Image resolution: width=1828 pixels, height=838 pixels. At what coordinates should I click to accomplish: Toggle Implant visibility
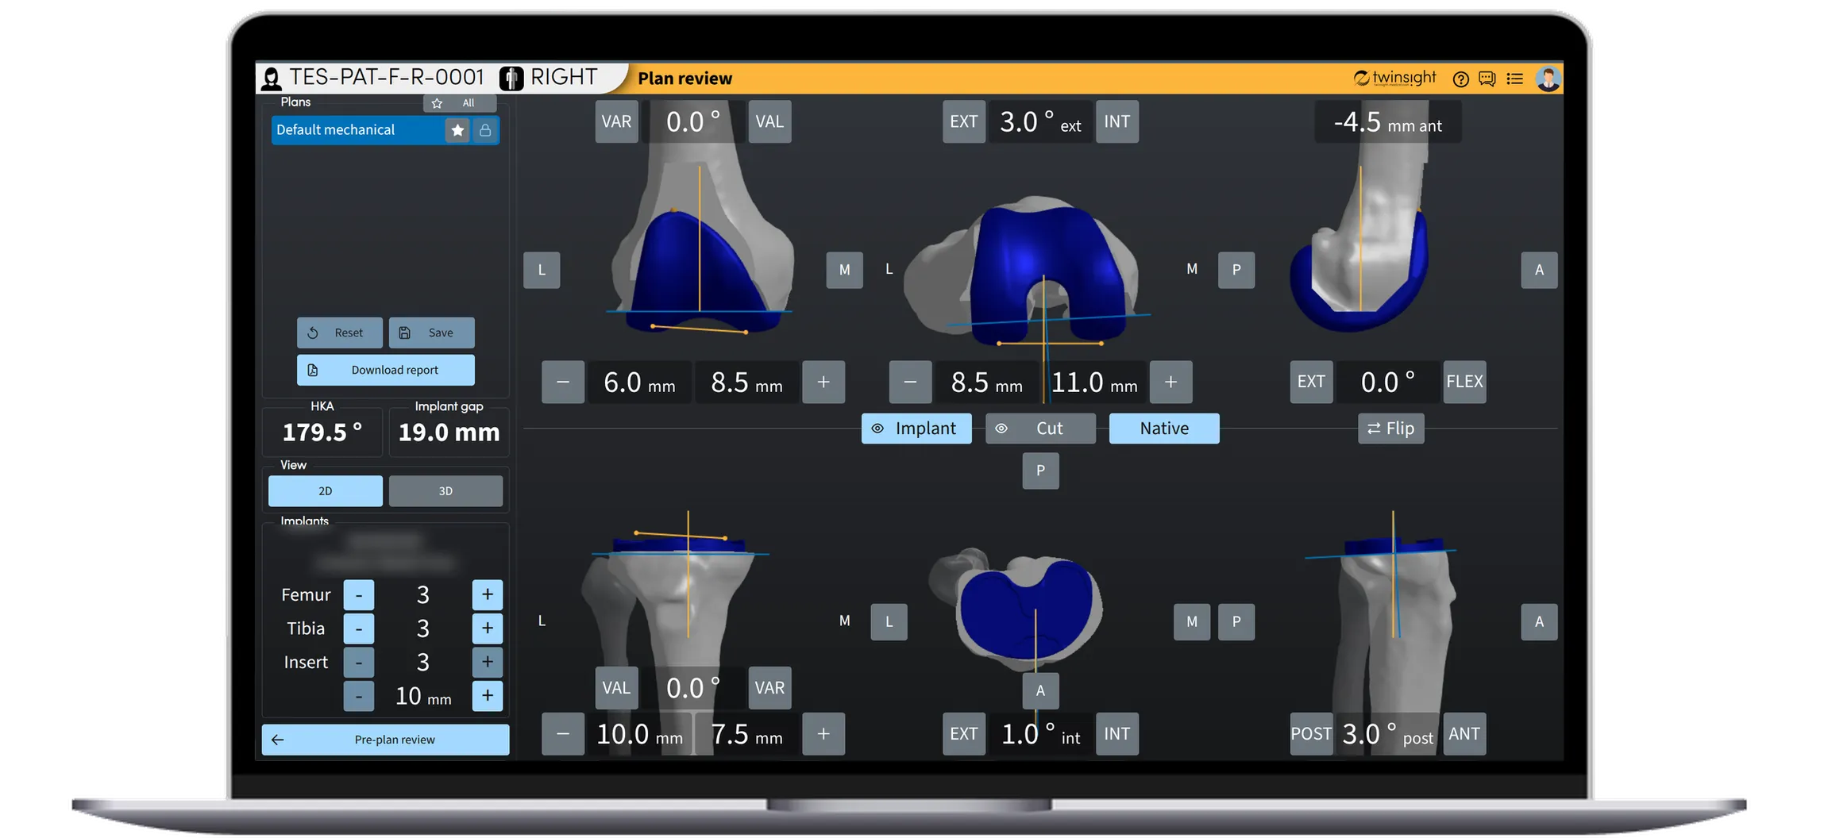(x=916, y=429)
